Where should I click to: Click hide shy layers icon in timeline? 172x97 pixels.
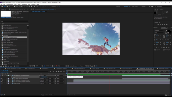coord(56,71)
